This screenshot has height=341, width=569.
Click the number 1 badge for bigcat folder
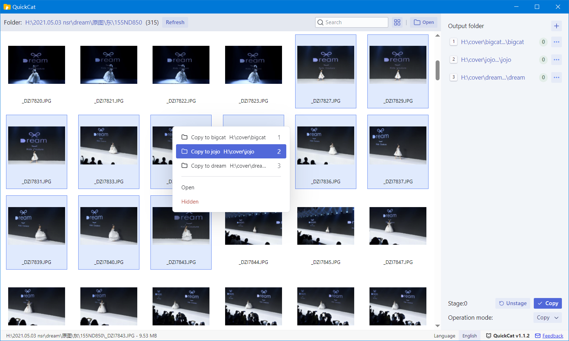(453, 42)
